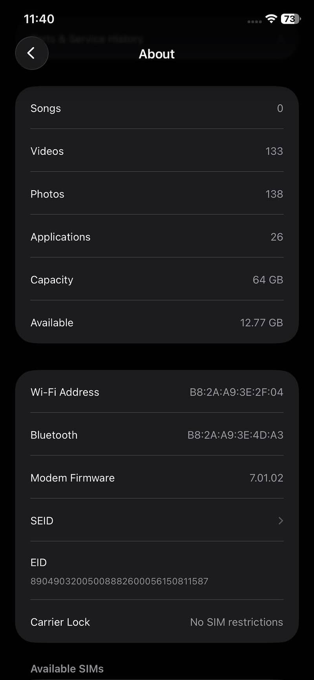Select the Videos count row

157,151
